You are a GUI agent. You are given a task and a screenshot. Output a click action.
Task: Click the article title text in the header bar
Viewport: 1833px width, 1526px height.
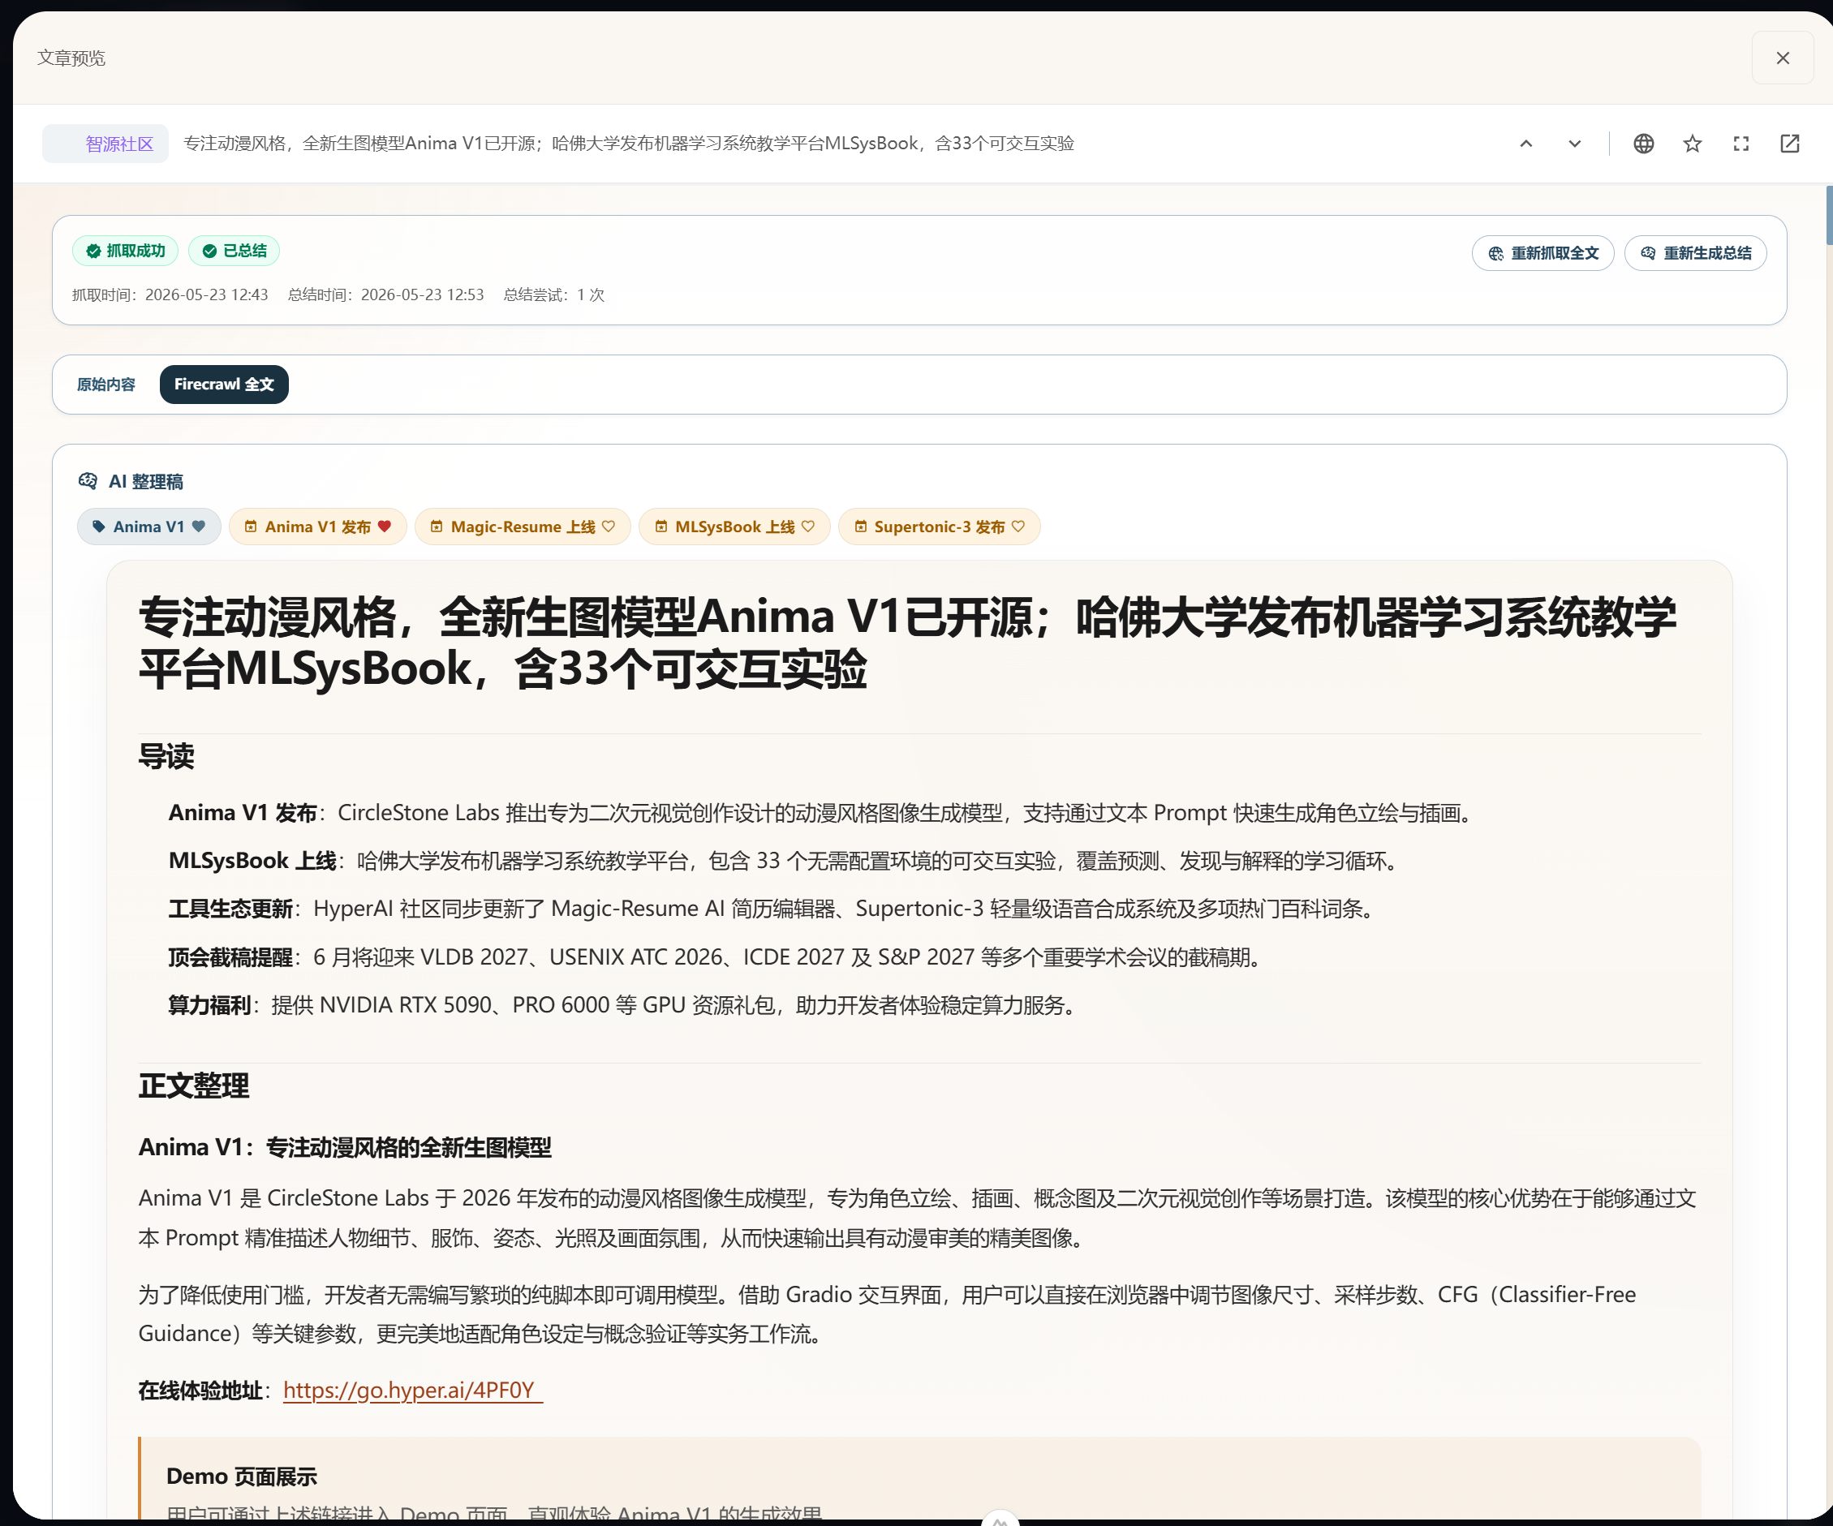pyautogui.click(x=629, y=144)
